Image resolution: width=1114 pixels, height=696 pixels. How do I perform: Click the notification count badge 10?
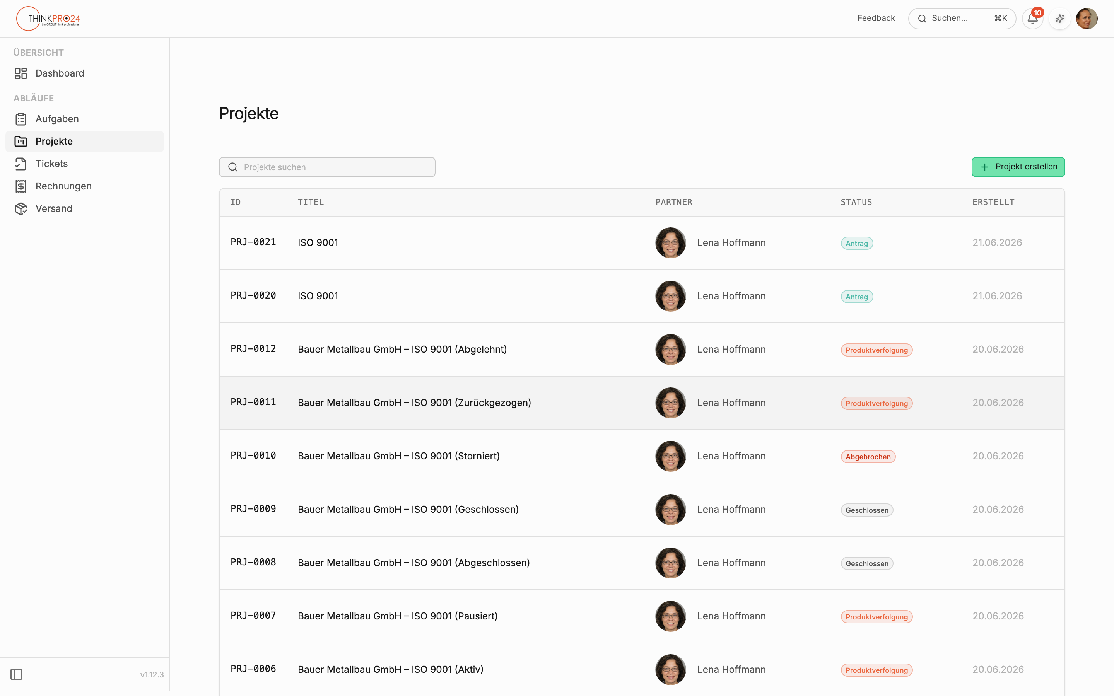click(1037, 13)
